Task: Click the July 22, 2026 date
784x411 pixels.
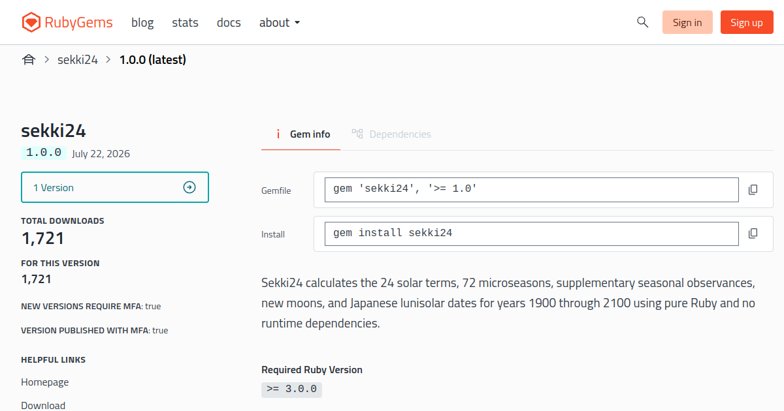Action: (101, 154)
